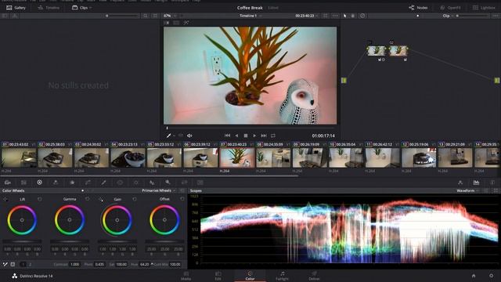The height and width of the screenshot is (282, 501).
Task: Select clip 08 thumbnail
Action: click(273, 157)
